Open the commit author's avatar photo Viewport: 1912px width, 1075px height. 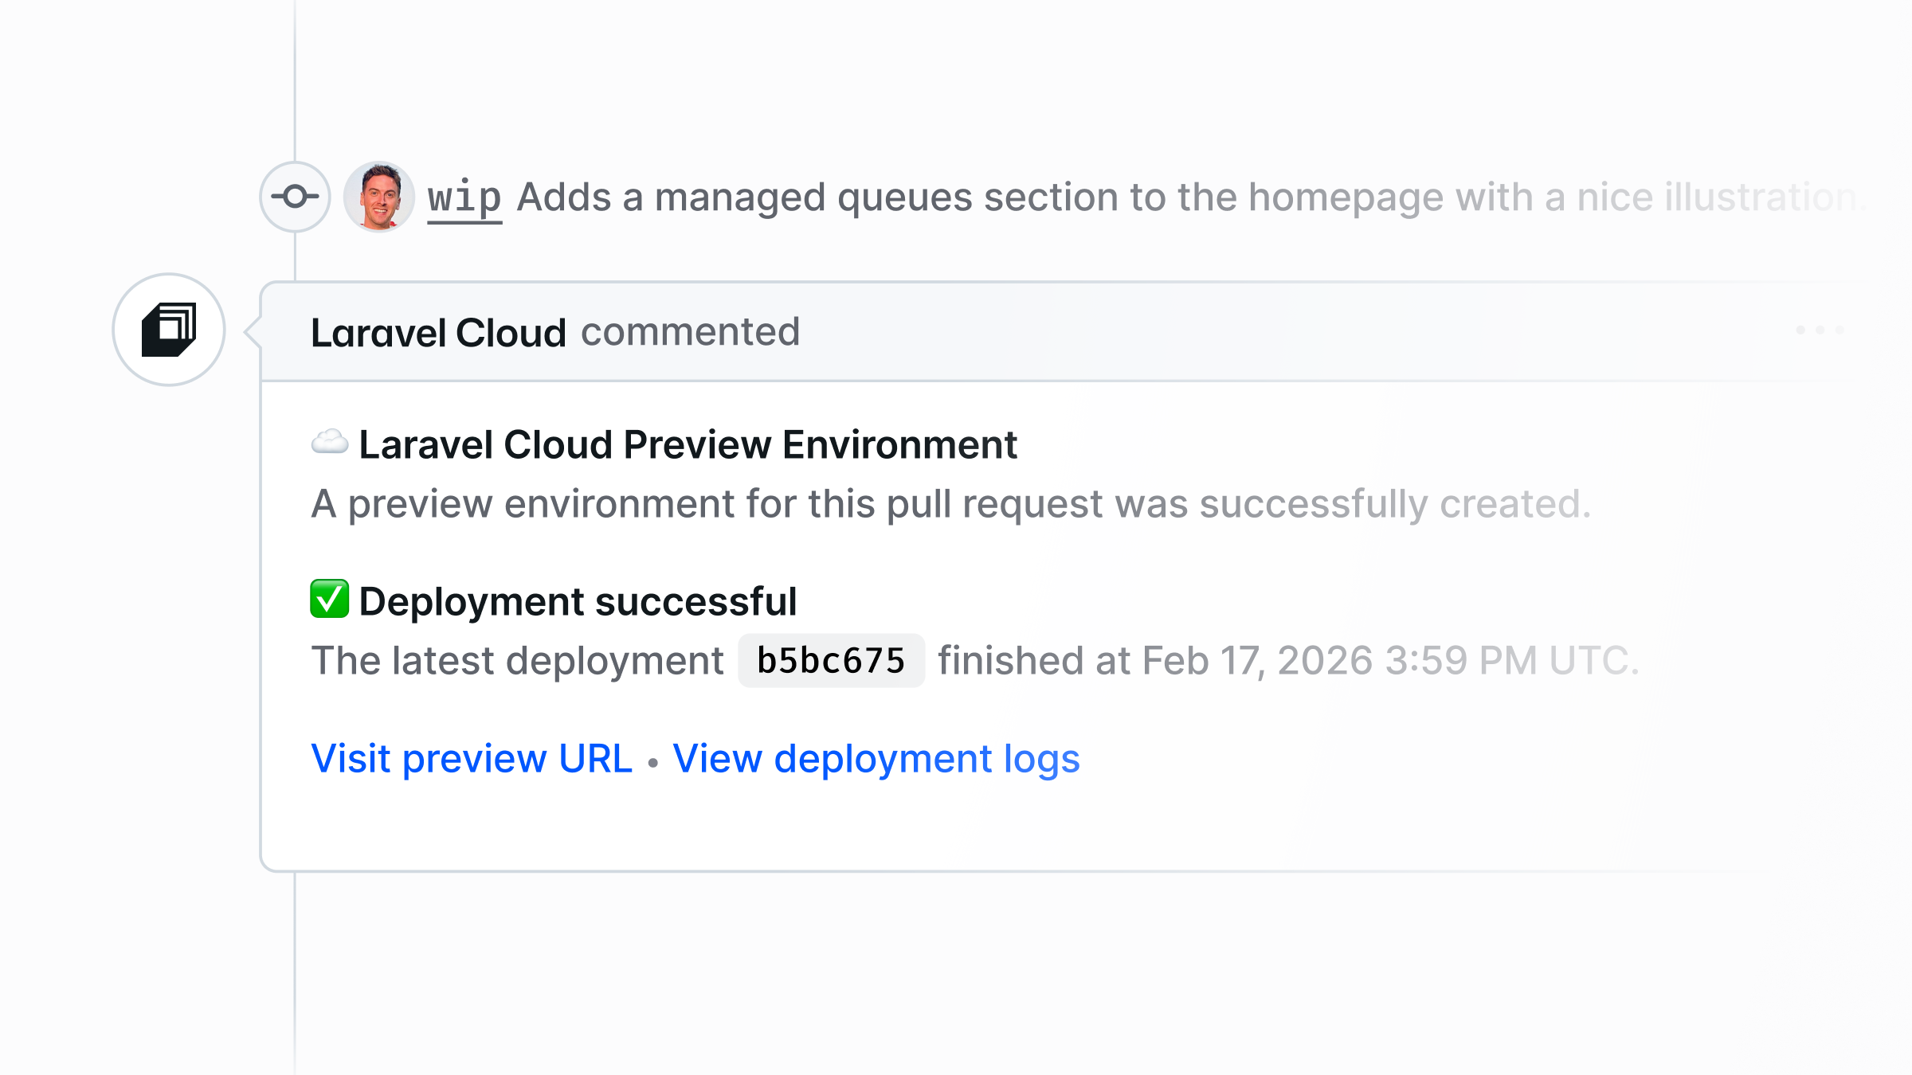(x=378, y=197)
